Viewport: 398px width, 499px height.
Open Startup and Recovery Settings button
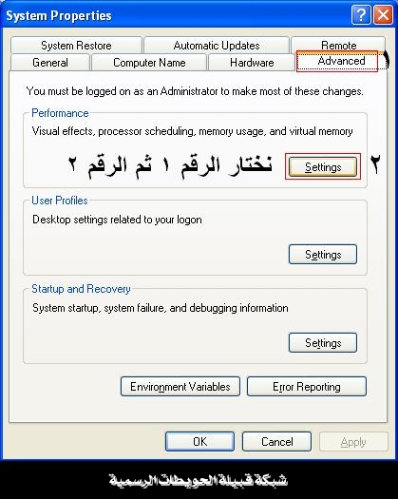coord(323,343)
